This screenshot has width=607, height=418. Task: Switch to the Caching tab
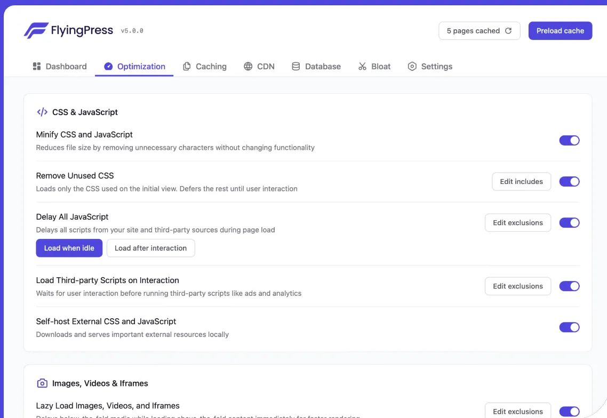[204, 66]
